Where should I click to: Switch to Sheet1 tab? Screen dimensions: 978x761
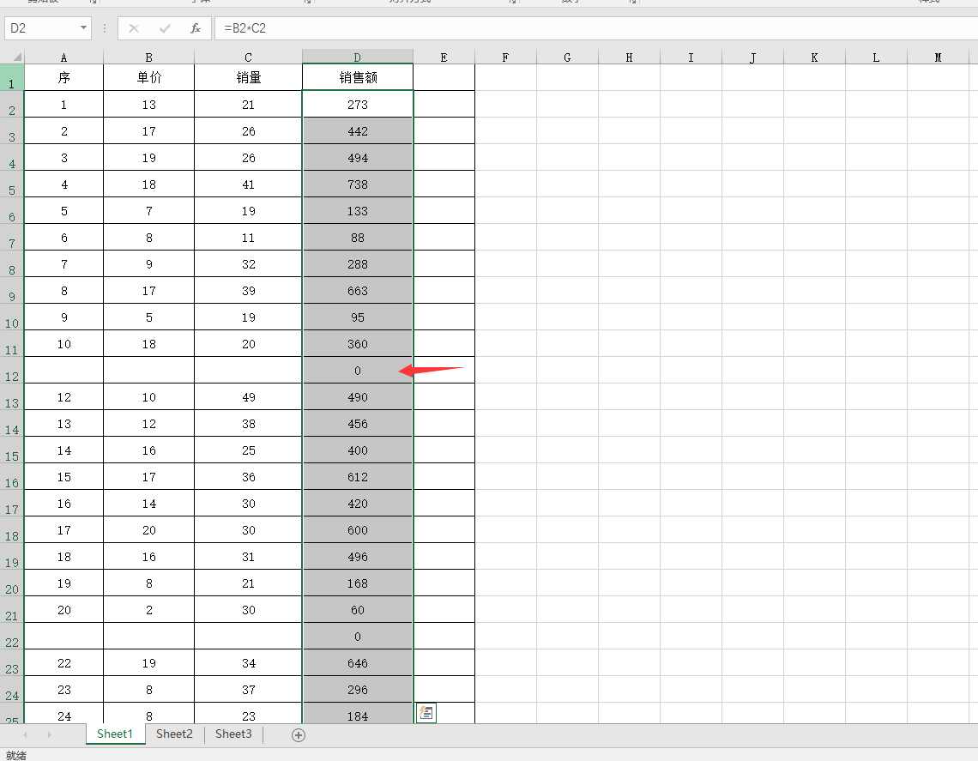(x=115, y=734)
